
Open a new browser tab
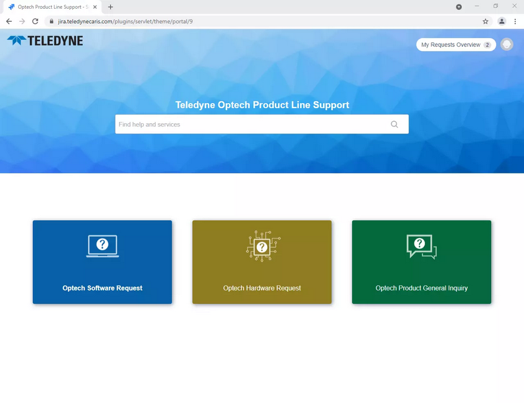[111, 7]
